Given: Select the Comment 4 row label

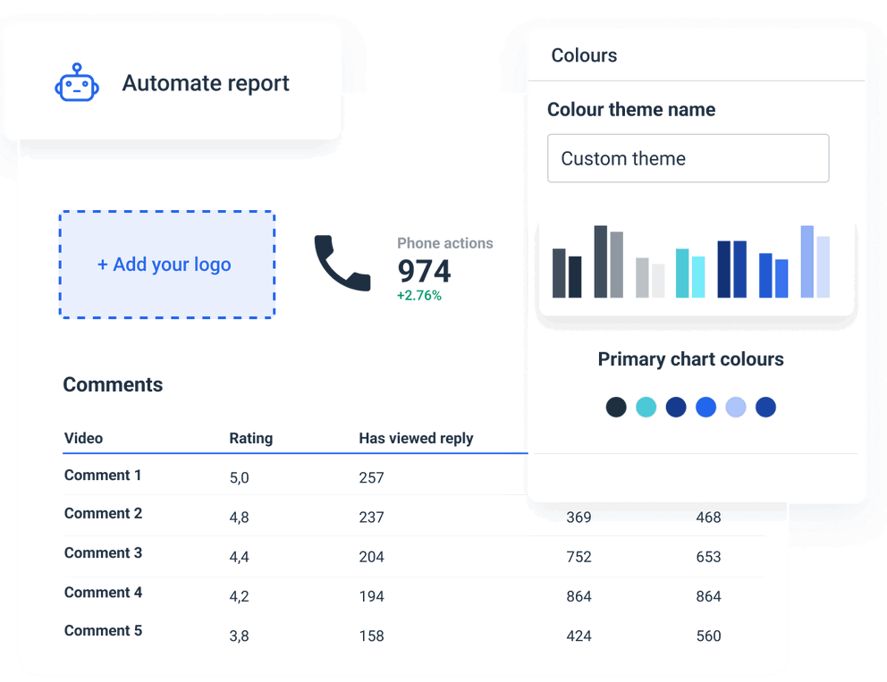Looking at the screenshot, I should [103, 593].
